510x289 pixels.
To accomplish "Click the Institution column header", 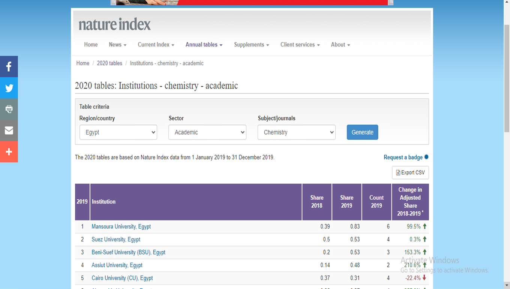I will tap(196, 202).
